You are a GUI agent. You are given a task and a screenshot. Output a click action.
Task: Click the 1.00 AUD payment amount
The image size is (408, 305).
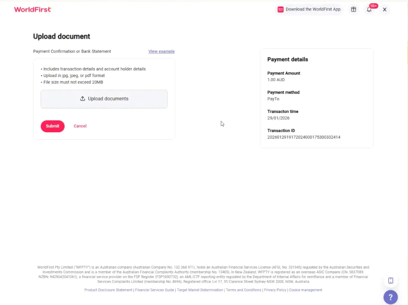tap(276, 80)
